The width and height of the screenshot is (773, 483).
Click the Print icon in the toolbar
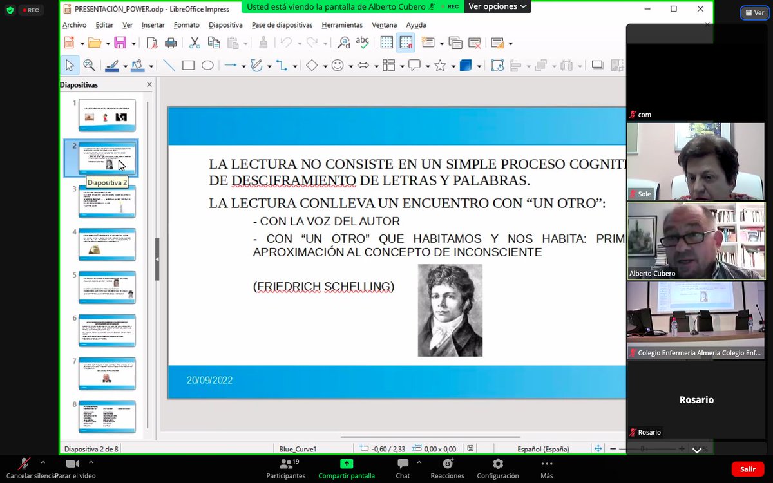(171, 43)
